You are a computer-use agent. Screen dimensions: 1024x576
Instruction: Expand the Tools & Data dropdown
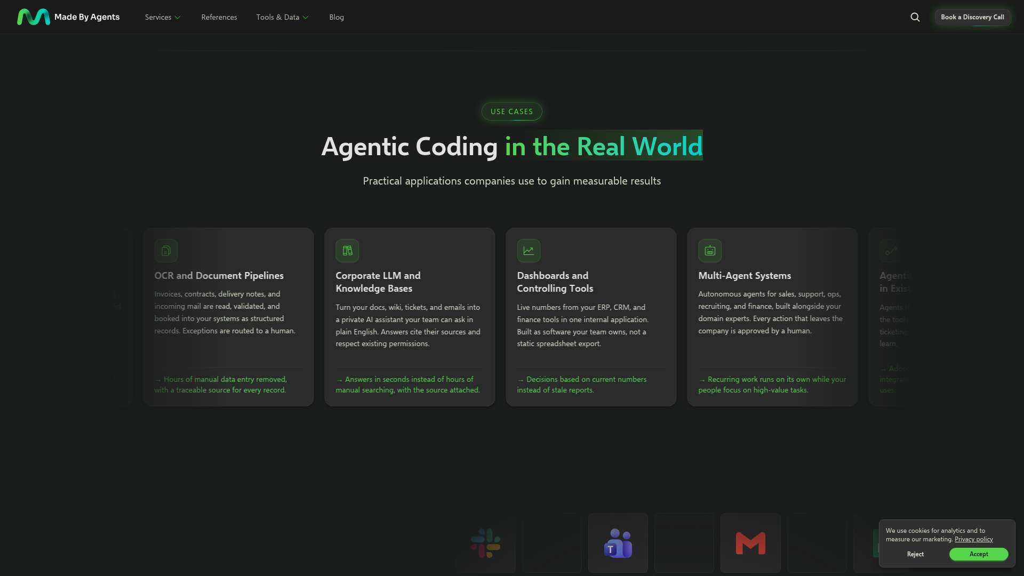point(282,17)
